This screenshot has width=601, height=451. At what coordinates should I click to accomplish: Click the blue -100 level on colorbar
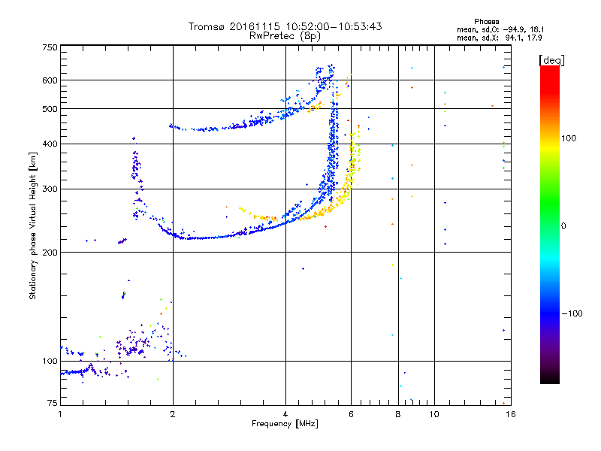point(550,313)
